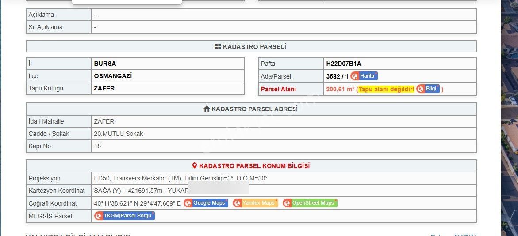Click the Kapı No row label
This screenshot has height=236, width=518.
click(x=40, y=146)
